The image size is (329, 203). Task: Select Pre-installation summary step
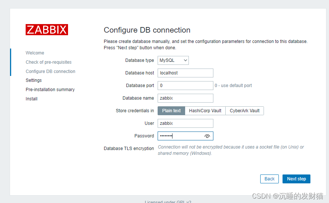click(x=50, y=90)
